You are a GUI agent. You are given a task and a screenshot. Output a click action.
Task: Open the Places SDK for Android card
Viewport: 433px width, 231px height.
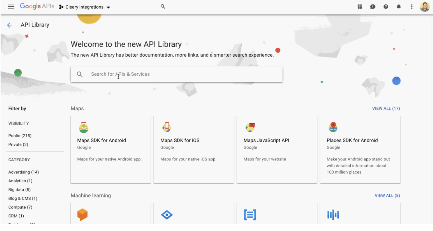click(x=360, y=150)
